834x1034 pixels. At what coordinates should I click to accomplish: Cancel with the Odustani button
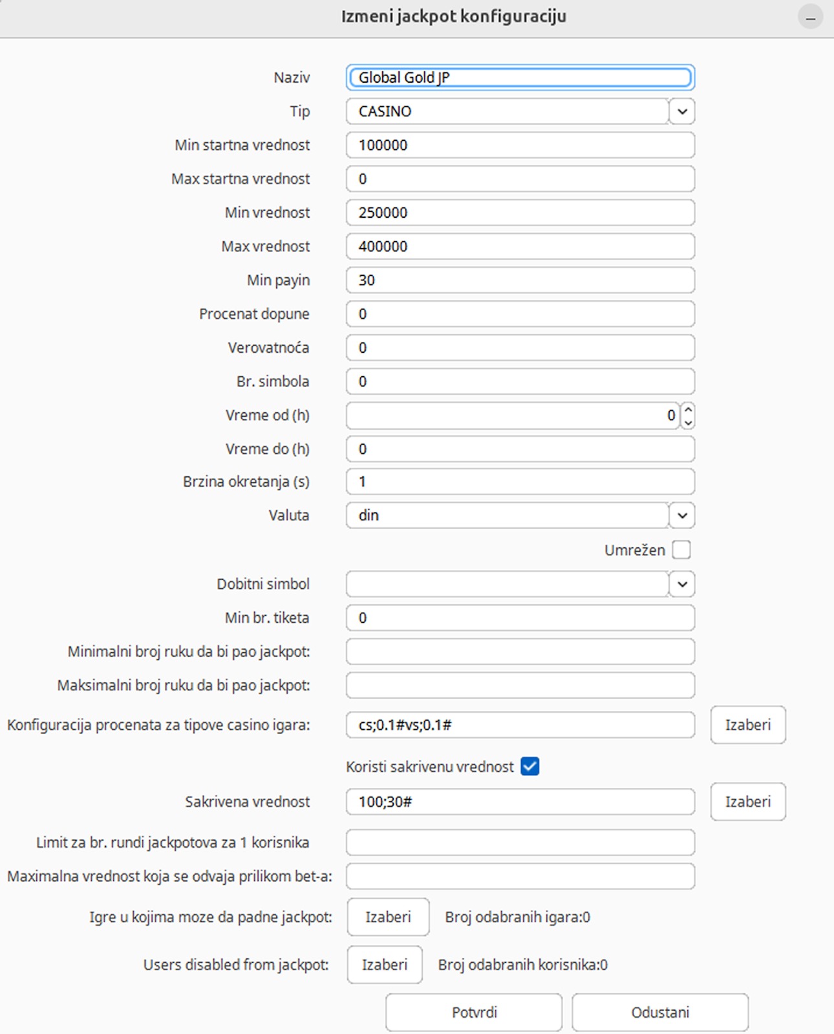(660, 1013)
